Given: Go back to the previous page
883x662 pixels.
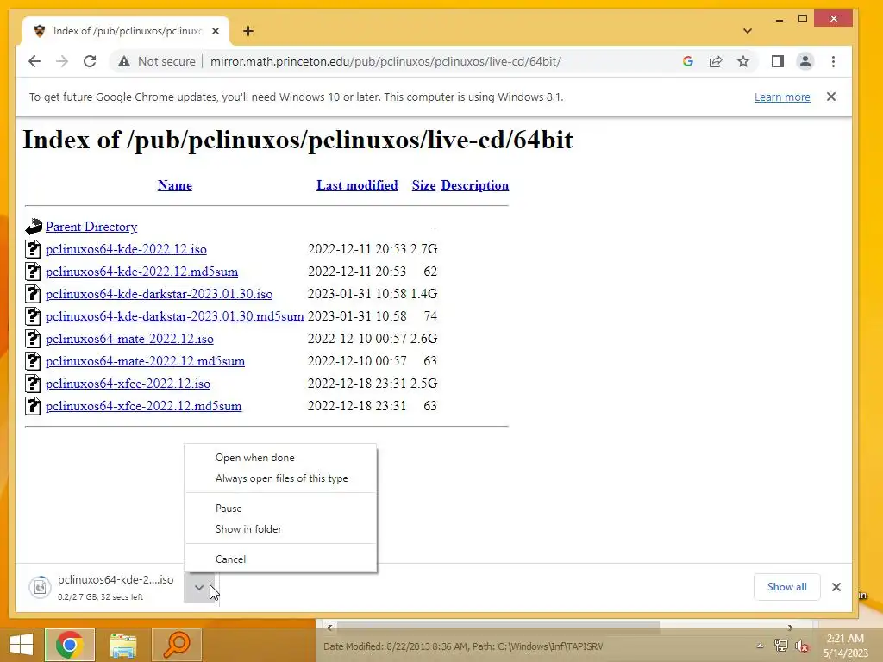Looking at the screenshot, I should click(x=34, y=61).
